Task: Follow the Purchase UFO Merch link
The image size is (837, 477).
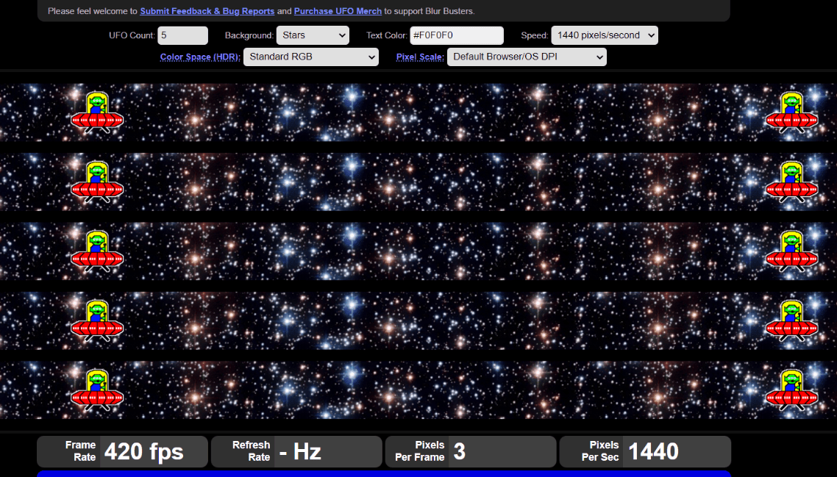Action: point(338,11)
